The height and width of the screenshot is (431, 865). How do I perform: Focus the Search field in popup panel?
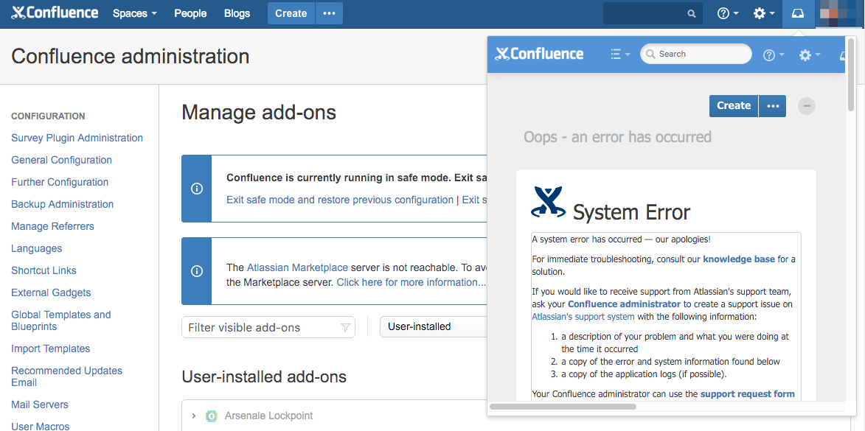(x=695, y=54)
